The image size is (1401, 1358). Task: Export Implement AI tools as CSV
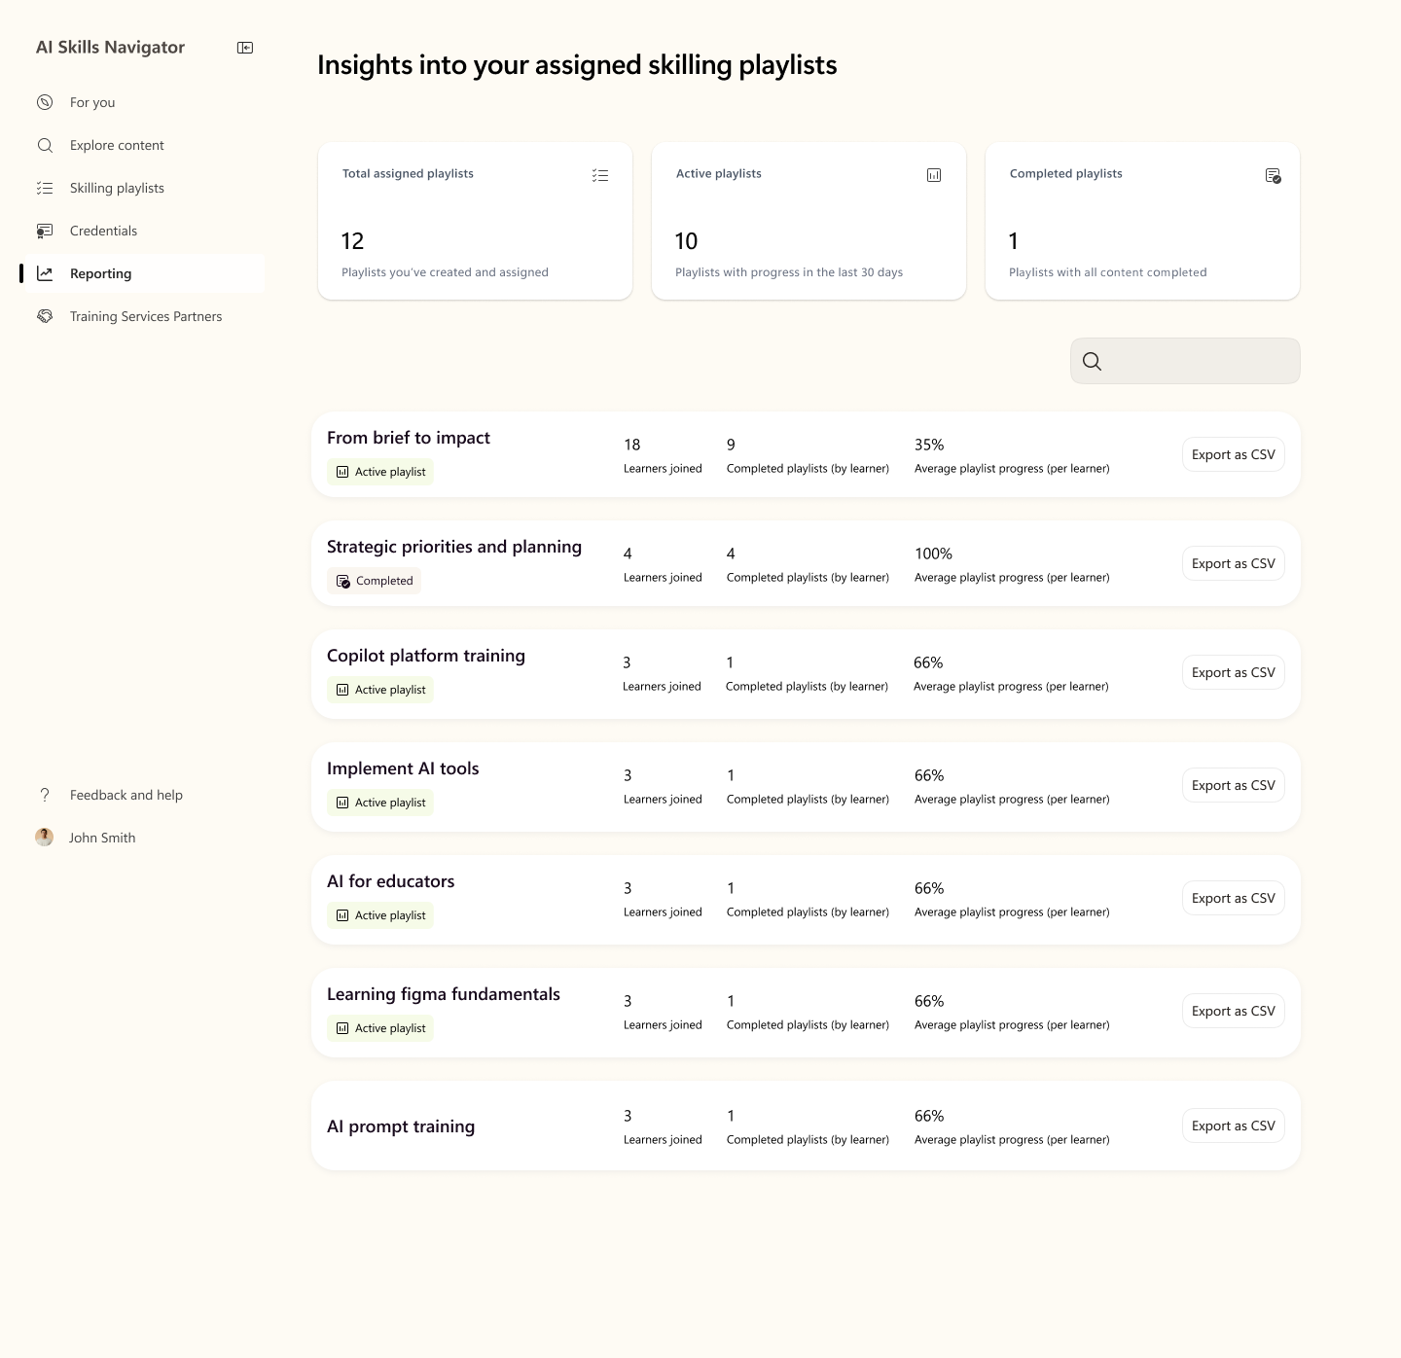[x=1234, y=785]
